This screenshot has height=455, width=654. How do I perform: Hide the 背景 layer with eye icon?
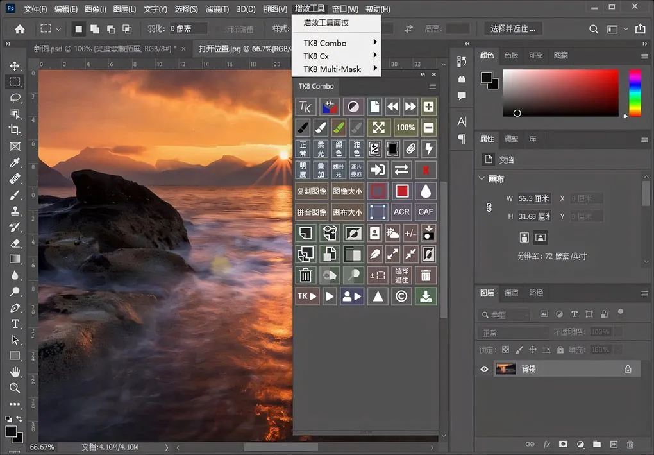[484, 369]
